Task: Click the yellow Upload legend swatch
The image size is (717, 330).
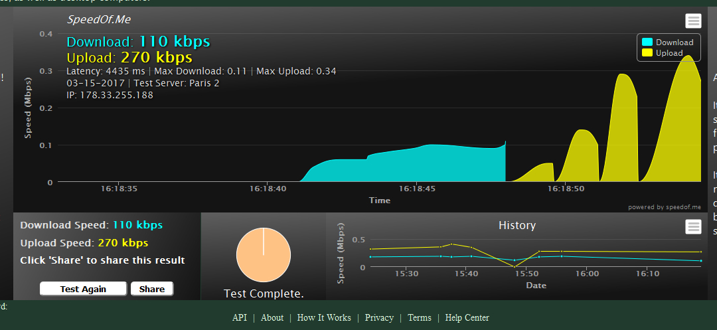Action: (647, 53)
